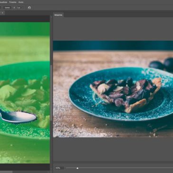Click the reset arrow icon in options bar
Screen dimensions: 173x173
coord(29,8)
